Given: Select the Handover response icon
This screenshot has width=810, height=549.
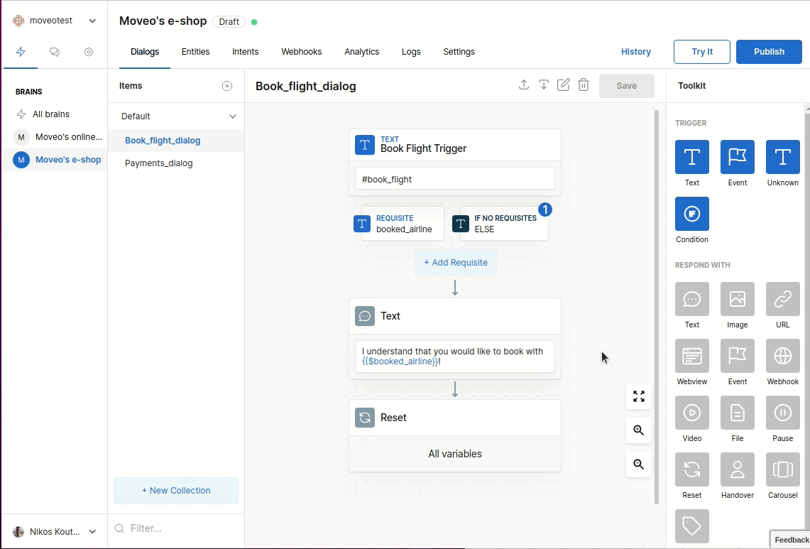Looking at the screenshot, I should tap(737, 469).
